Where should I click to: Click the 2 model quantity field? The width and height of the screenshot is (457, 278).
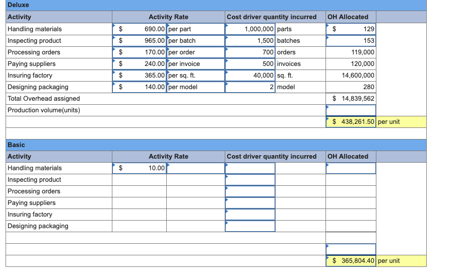250,87
